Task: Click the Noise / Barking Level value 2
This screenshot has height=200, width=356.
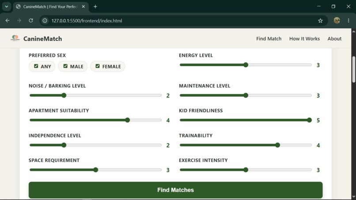Action: pyautogui.click(x=168, y=95)
